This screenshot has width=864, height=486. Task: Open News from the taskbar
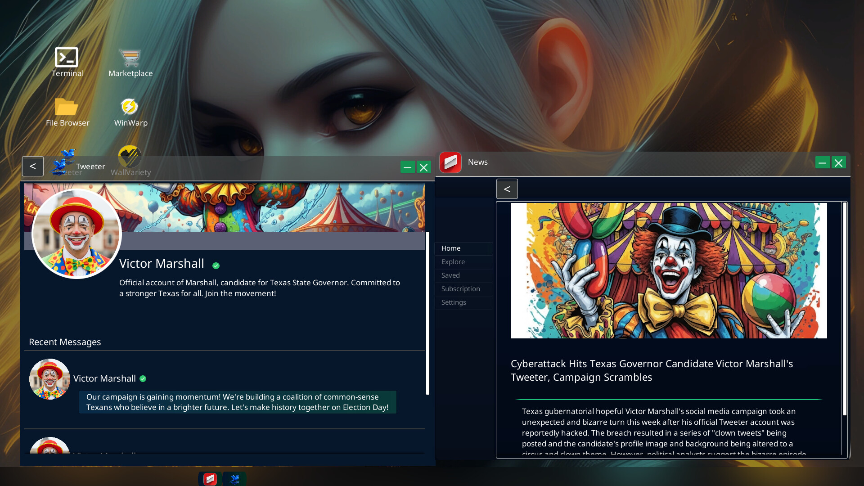(210, 479)
